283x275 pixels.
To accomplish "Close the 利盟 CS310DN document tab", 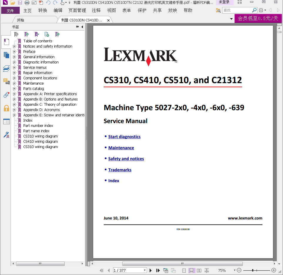I will tap(108, 20).
